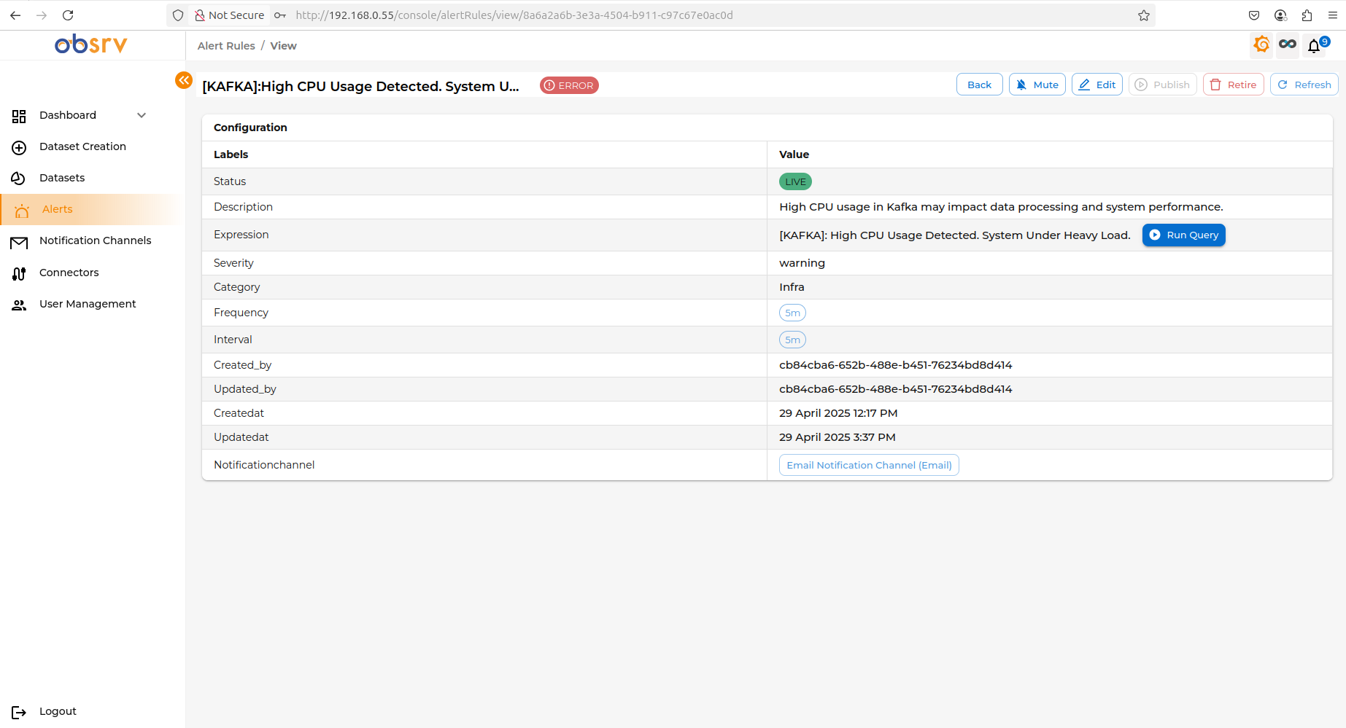Go back with the browser back arrow
Image resolution: width=1346 pixels, height=728 pixels.
click(x=15, y=15)
